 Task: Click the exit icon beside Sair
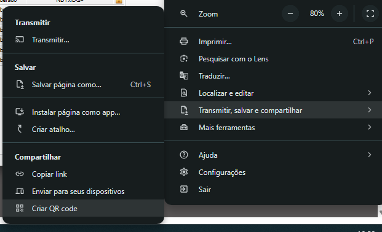pyautogui.click(x=184, y=189)
